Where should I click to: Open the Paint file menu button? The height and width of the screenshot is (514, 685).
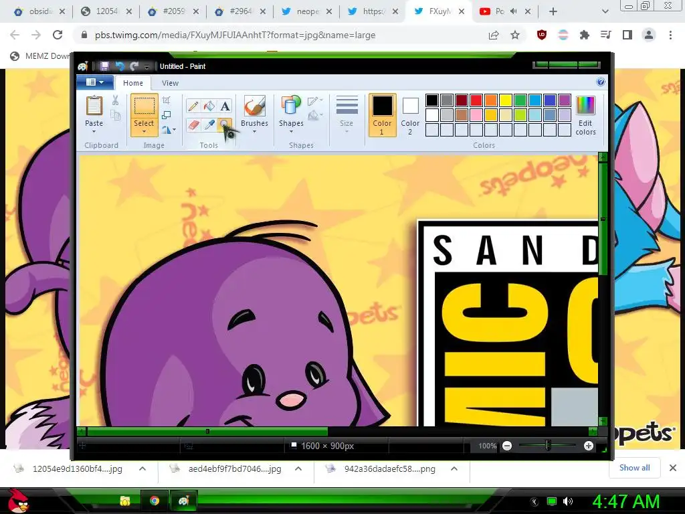pyautogui.click(x=95, y=82)
